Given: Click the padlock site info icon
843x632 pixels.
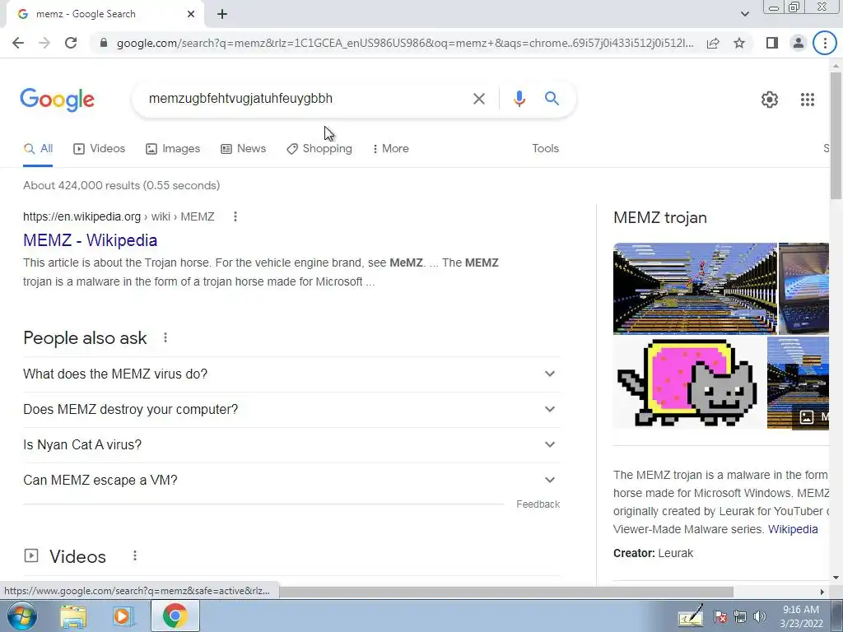Looking at the screenshot, I should point(104,43).
